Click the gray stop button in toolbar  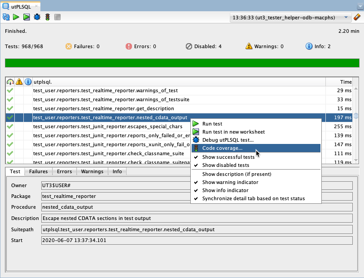(57, 17)
